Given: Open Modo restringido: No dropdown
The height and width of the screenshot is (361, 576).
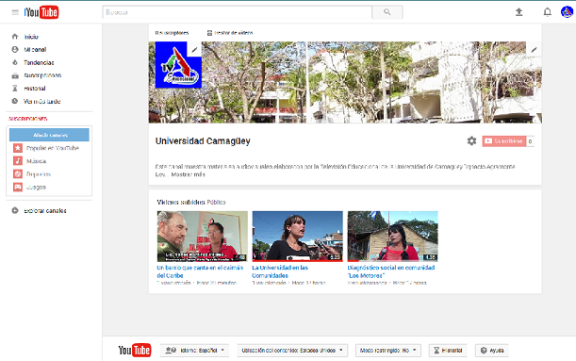Looking at the screenshot, I should [x=387, y=351].
